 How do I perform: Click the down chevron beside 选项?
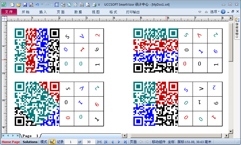200,12
